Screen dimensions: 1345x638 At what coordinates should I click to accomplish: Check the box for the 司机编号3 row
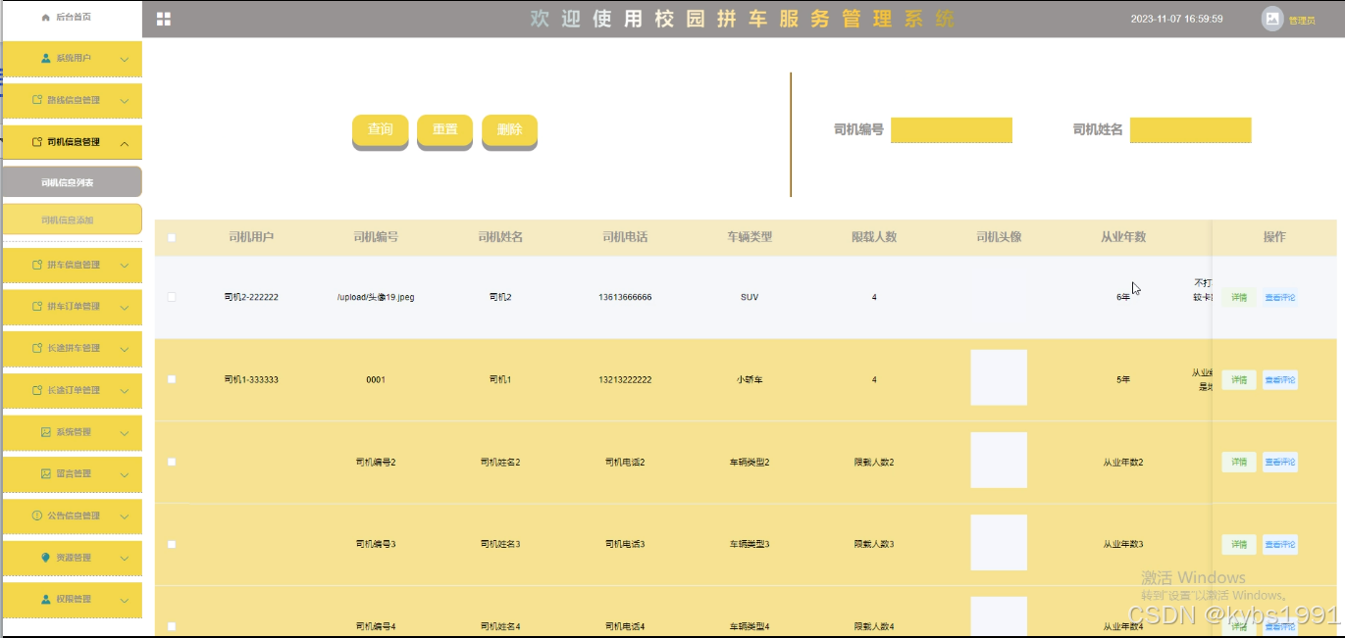point(172,544)
